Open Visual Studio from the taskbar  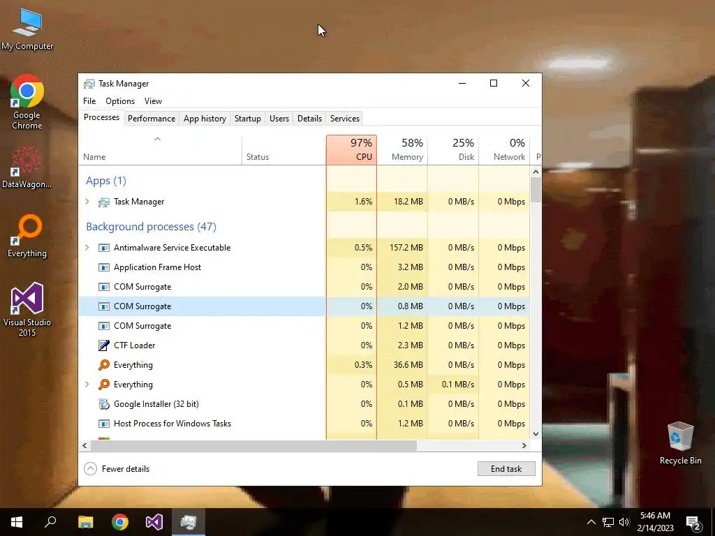(154, 522)
